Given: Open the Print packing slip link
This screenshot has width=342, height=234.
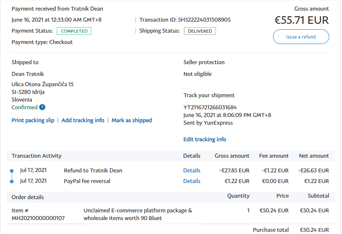Looking at the screenshot, I should tap(33, 120).
